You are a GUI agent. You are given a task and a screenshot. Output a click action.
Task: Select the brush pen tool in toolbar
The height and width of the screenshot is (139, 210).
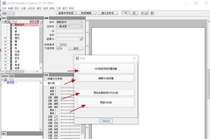pyautogui.click(x=147, y=13)
